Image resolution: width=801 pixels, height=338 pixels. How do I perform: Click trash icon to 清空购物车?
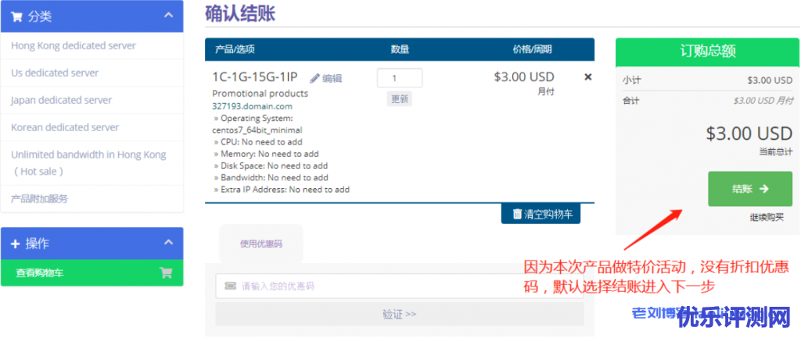click(517, 214)
